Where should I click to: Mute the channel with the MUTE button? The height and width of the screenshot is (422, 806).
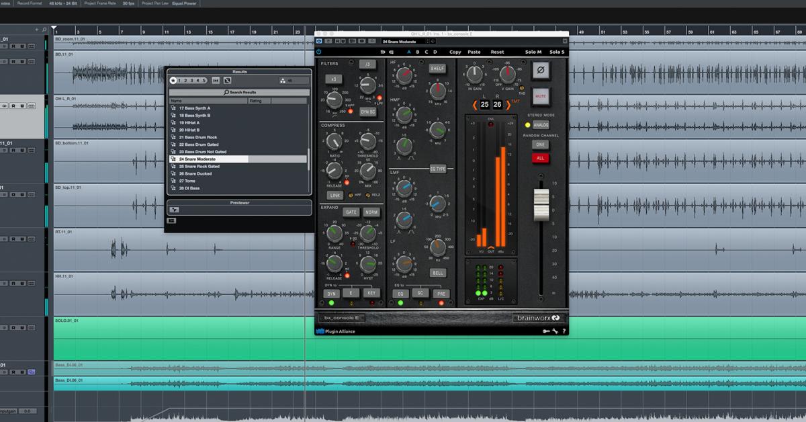(541, 95)
